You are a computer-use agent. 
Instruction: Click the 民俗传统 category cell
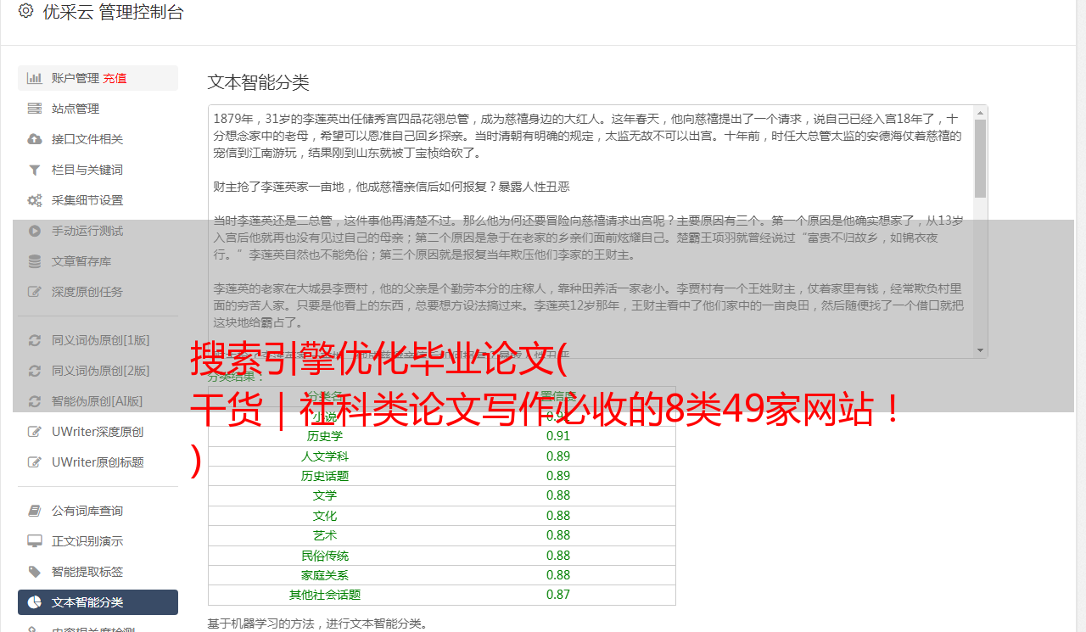coord(325,556)
